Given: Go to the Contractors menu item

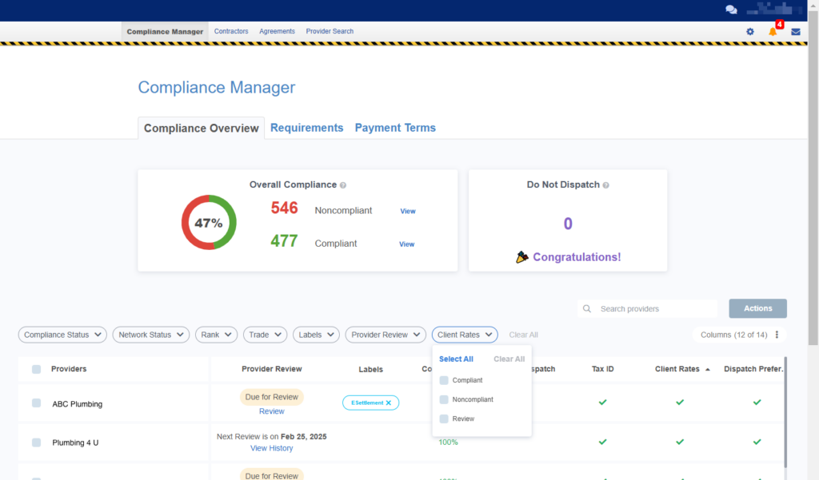Looking at the screenshot, I should coord(231,31).
